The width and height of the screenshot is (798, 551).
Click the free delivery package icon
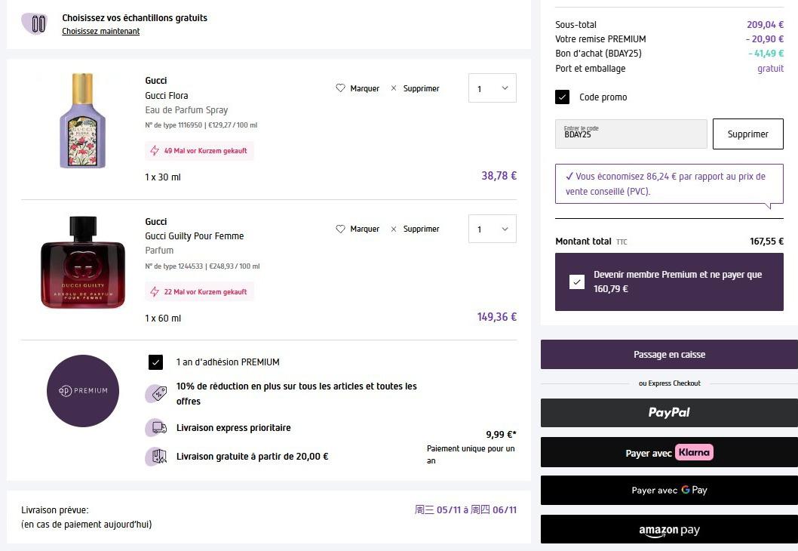(x=157, y=457)
